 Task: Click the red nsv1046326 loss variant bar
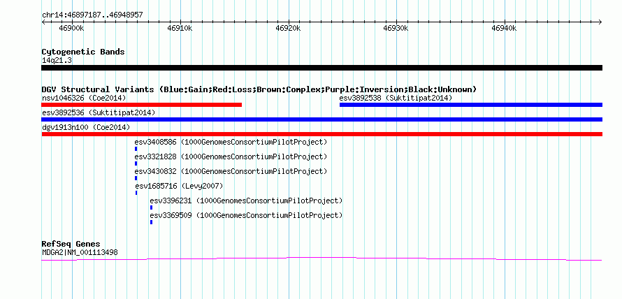click(142, 105)
